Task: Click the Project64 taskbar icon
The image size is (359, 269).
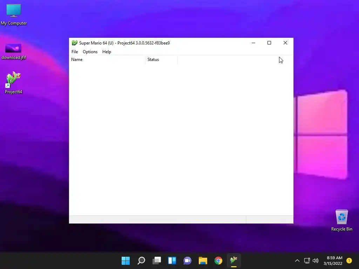Action: [234, 261]
